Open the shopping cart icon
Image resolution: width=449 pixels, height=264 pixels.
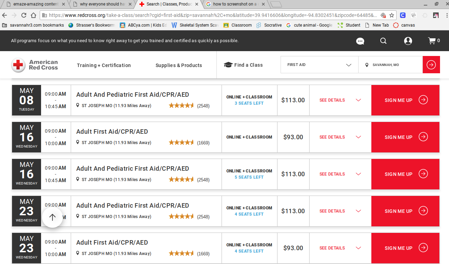[x=432, y=41]
